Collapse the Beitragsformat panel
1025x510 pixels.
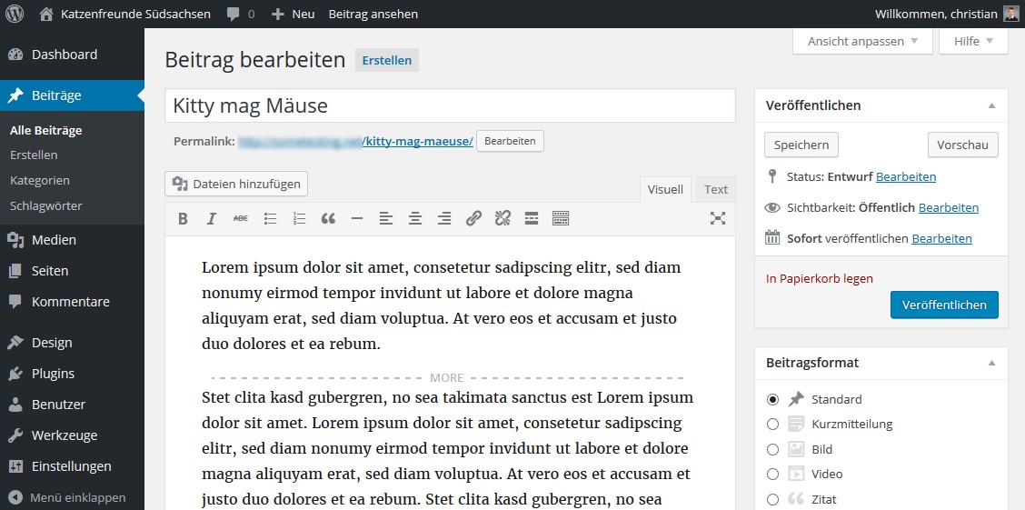pyautogui.click(x=991, y=363)
